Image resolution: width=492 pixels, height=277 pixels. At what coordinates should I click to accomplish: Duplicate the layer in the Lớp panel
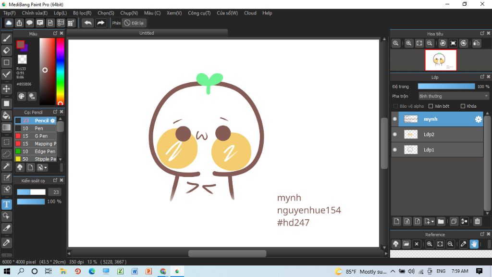pos(454,221)
